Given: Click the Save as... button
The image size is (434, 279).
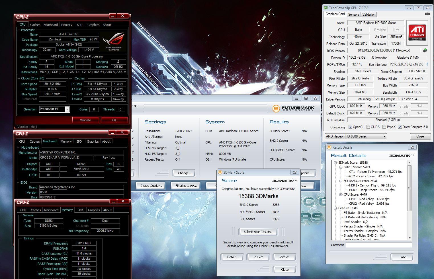Looking at the screenshot, I should 285,257.
